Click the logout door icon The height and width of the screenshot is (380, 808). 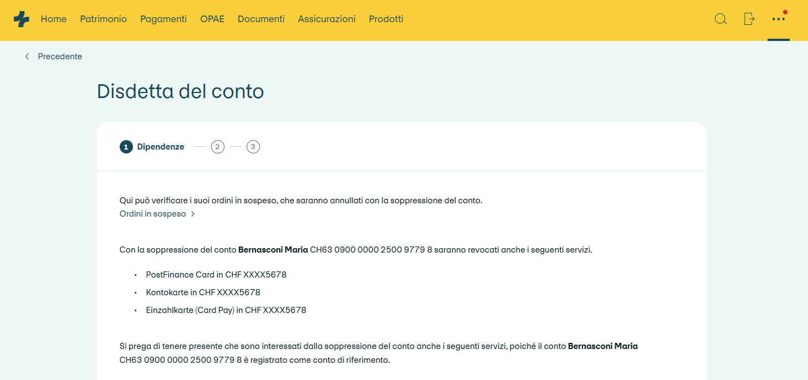pos(749,19)
